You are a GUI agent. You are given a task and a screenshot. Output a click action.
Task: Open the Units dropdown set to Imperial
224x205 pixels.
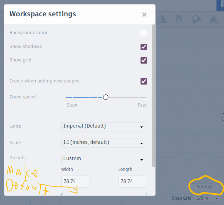coord(104,126)
